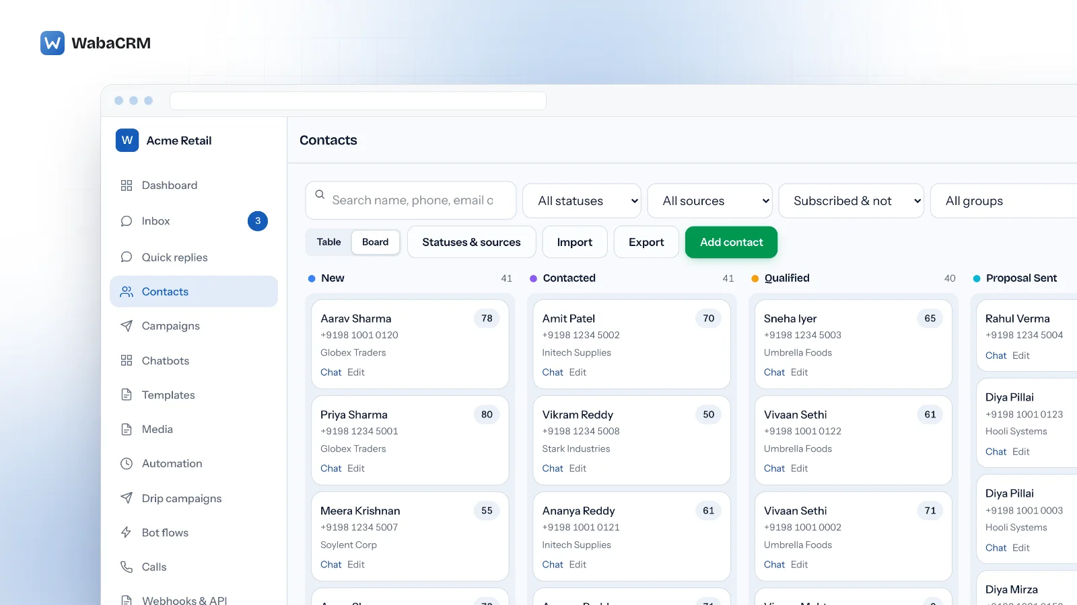
Task: Click Priya Sharma score badge 80
Action: (x=487, y=415)
